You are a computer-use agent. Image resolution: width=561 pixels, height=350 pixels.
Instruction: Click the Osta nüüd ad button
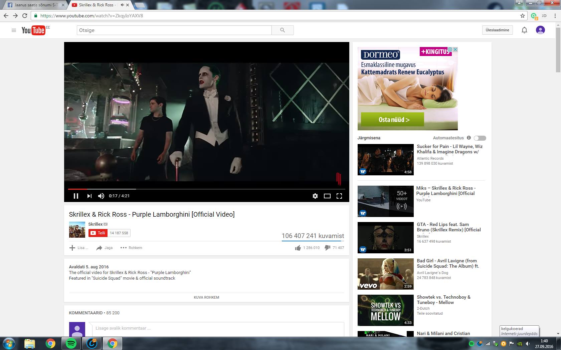392,120
